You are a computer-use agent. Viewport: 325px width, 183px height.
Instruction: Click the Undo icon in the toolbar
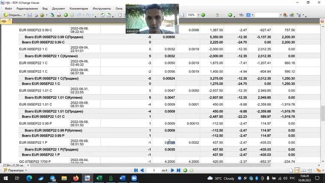pos(79,15)
